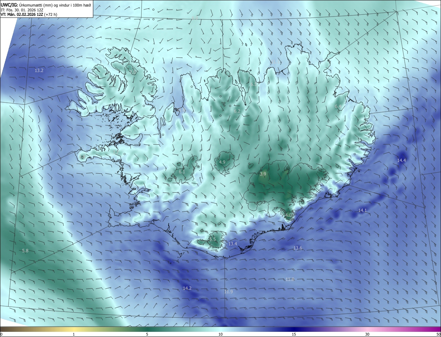This screenshot has width=441, height=337.
Task: Click the 4.9 value label on the glacier
Action: coord(222,162)
